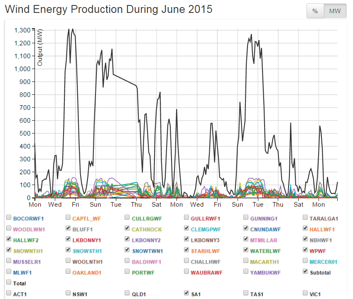Enable GULLRWF1 on the chart

(186, 217)
